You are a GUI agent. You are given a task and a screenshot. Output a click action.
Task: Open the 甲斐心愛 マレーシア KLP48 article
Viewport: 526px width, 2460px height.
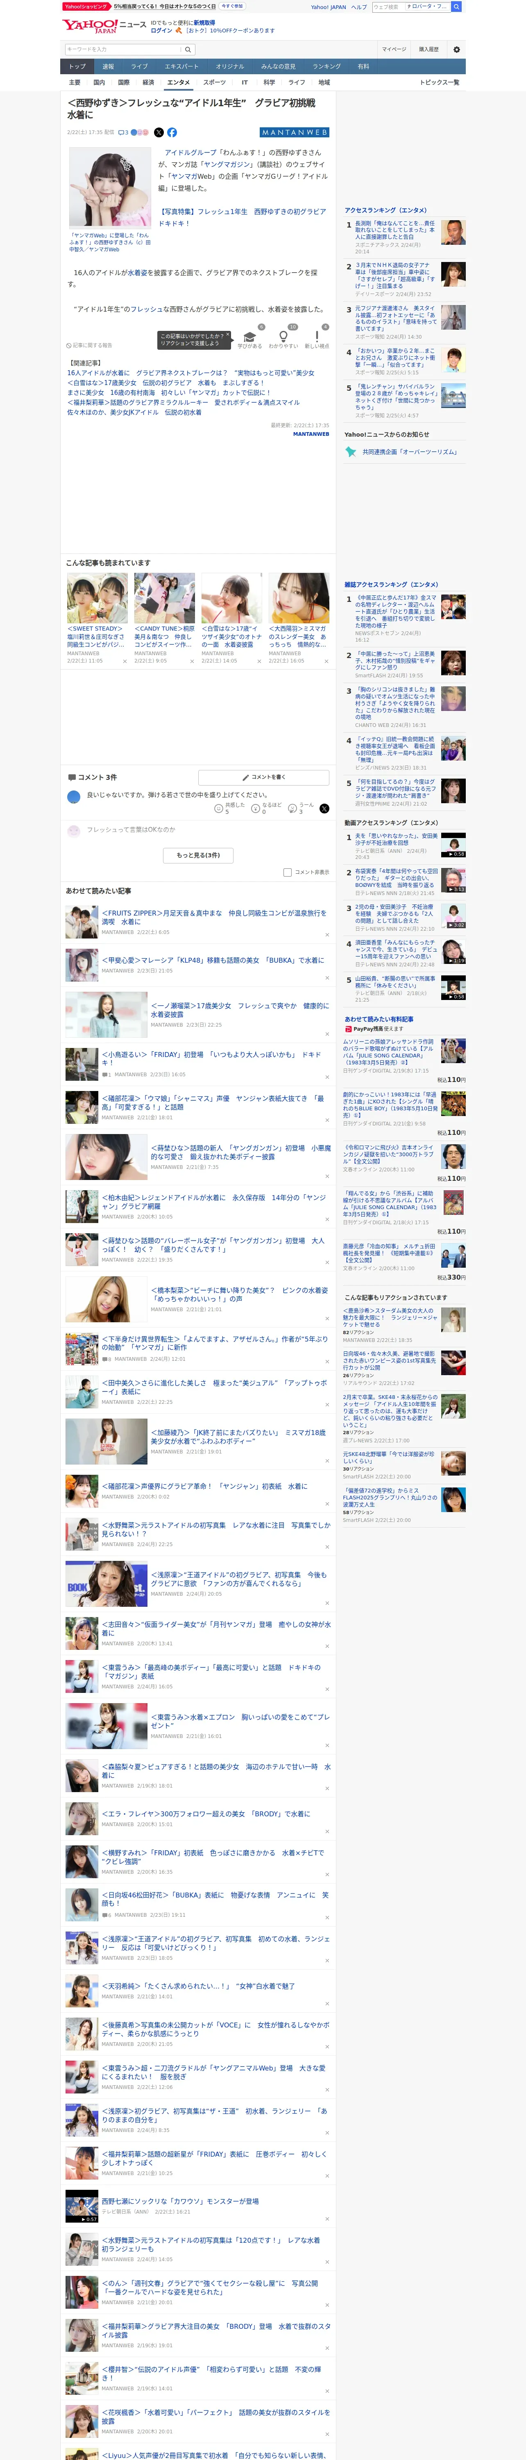pos(213,960)
